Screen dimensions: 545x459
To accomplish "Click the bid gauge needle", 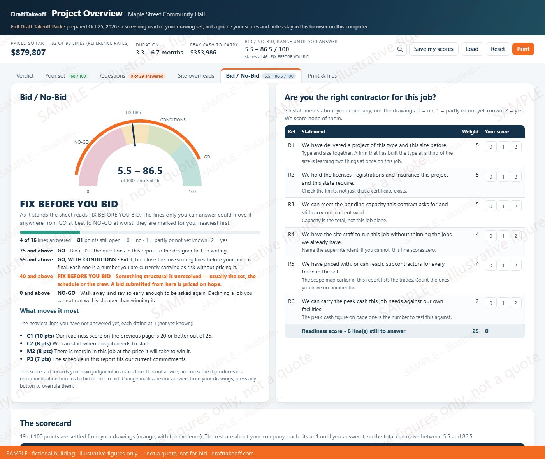I will click(134, 135).
